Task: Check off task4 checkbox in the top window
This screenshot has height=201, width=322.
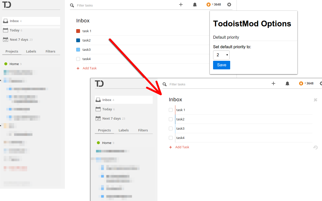Action: (78, 59)
